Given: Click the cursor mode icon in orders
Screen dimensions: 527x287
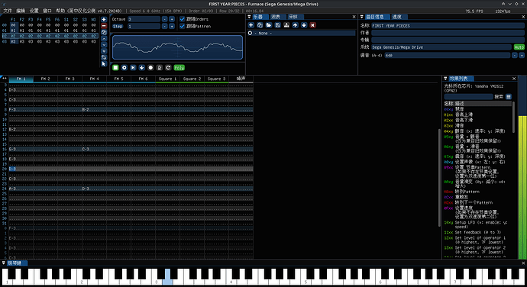Looking at the screenshot, I should pos(104,64).
